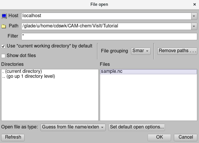Click the Remove paths button
The width and height of the screenshot is (199, 143).
tap(177, 51)
